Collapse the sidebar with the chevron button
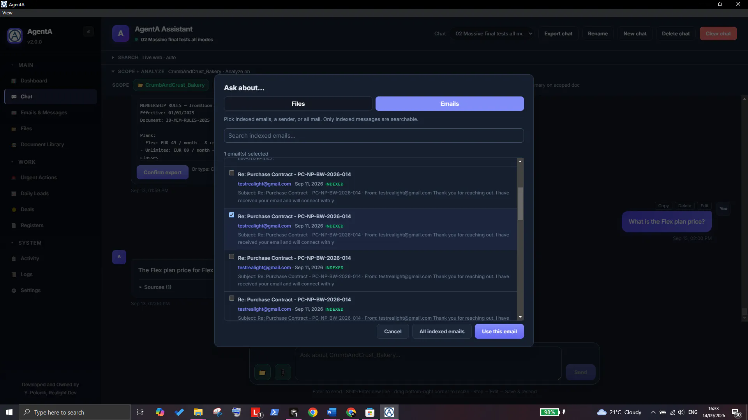This screenshot has height=420, width=748. point(88,32)
